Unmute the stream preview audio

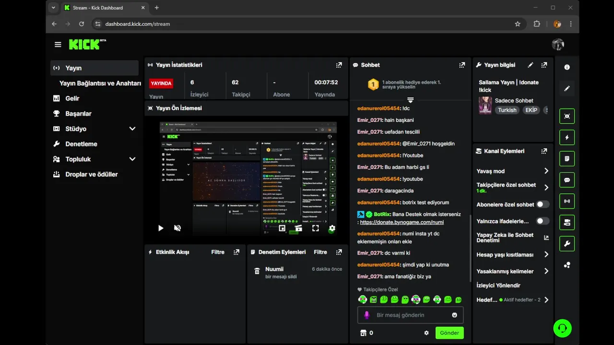(x=177, y=228)
